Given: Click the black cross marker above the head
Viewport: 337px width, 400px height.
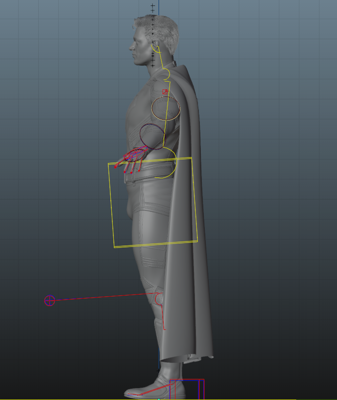Looking at the screenshot, I should click(x=153, y=5).
